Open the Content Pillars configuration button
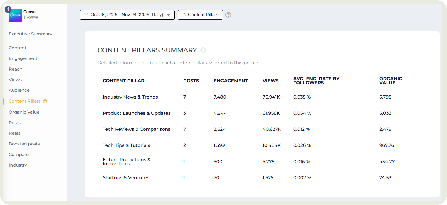Screen dimensions: 447x205 point(200,15)
